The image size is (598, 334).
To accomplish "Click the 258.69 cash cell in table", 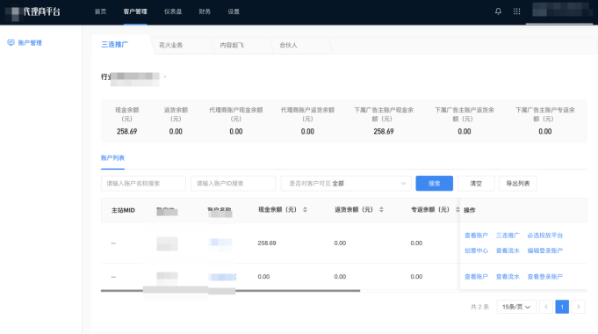I will coord(267,243).
